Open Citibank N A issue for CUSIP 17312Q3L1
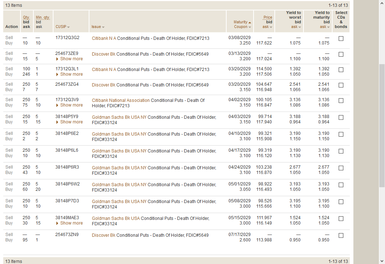 click(x=104, y=70)
